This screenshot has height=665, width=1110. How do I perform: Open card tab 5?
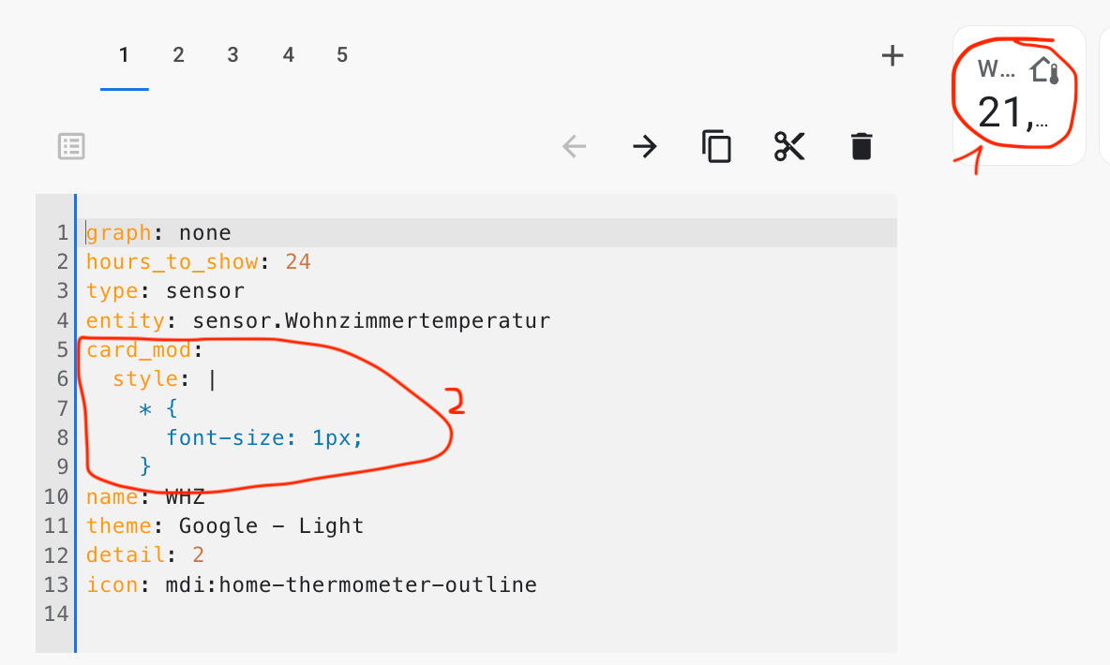pos(342,55)
